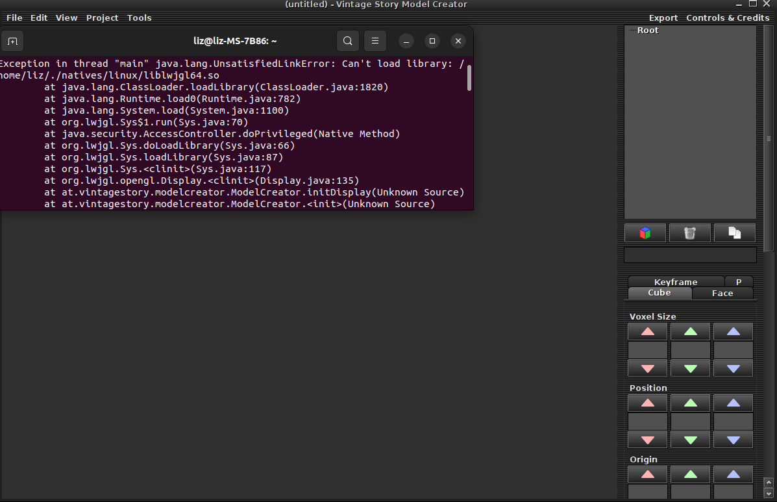This screenshot has width=777, height=502.
Task: Open the terminal hamburger menu
Action: point(375,41)
